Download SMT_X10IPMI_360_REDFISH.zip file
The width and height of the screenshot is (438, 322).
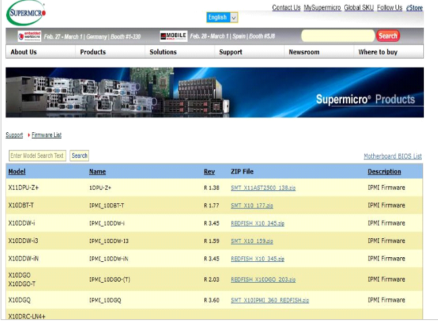(270, 300)
